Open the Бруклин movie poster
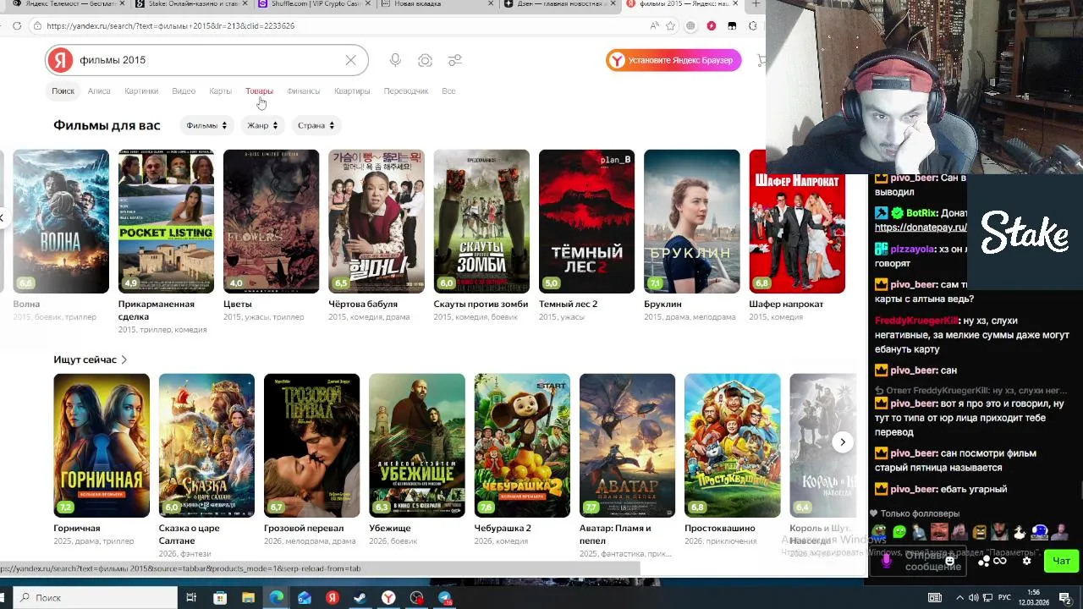 [x=692, y=222]
